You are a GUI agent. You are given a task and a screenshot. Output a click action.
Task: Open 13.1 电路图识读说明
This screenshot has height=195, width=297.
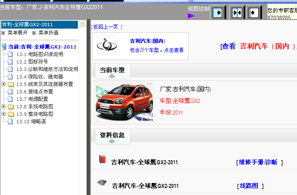click(40, 54)
